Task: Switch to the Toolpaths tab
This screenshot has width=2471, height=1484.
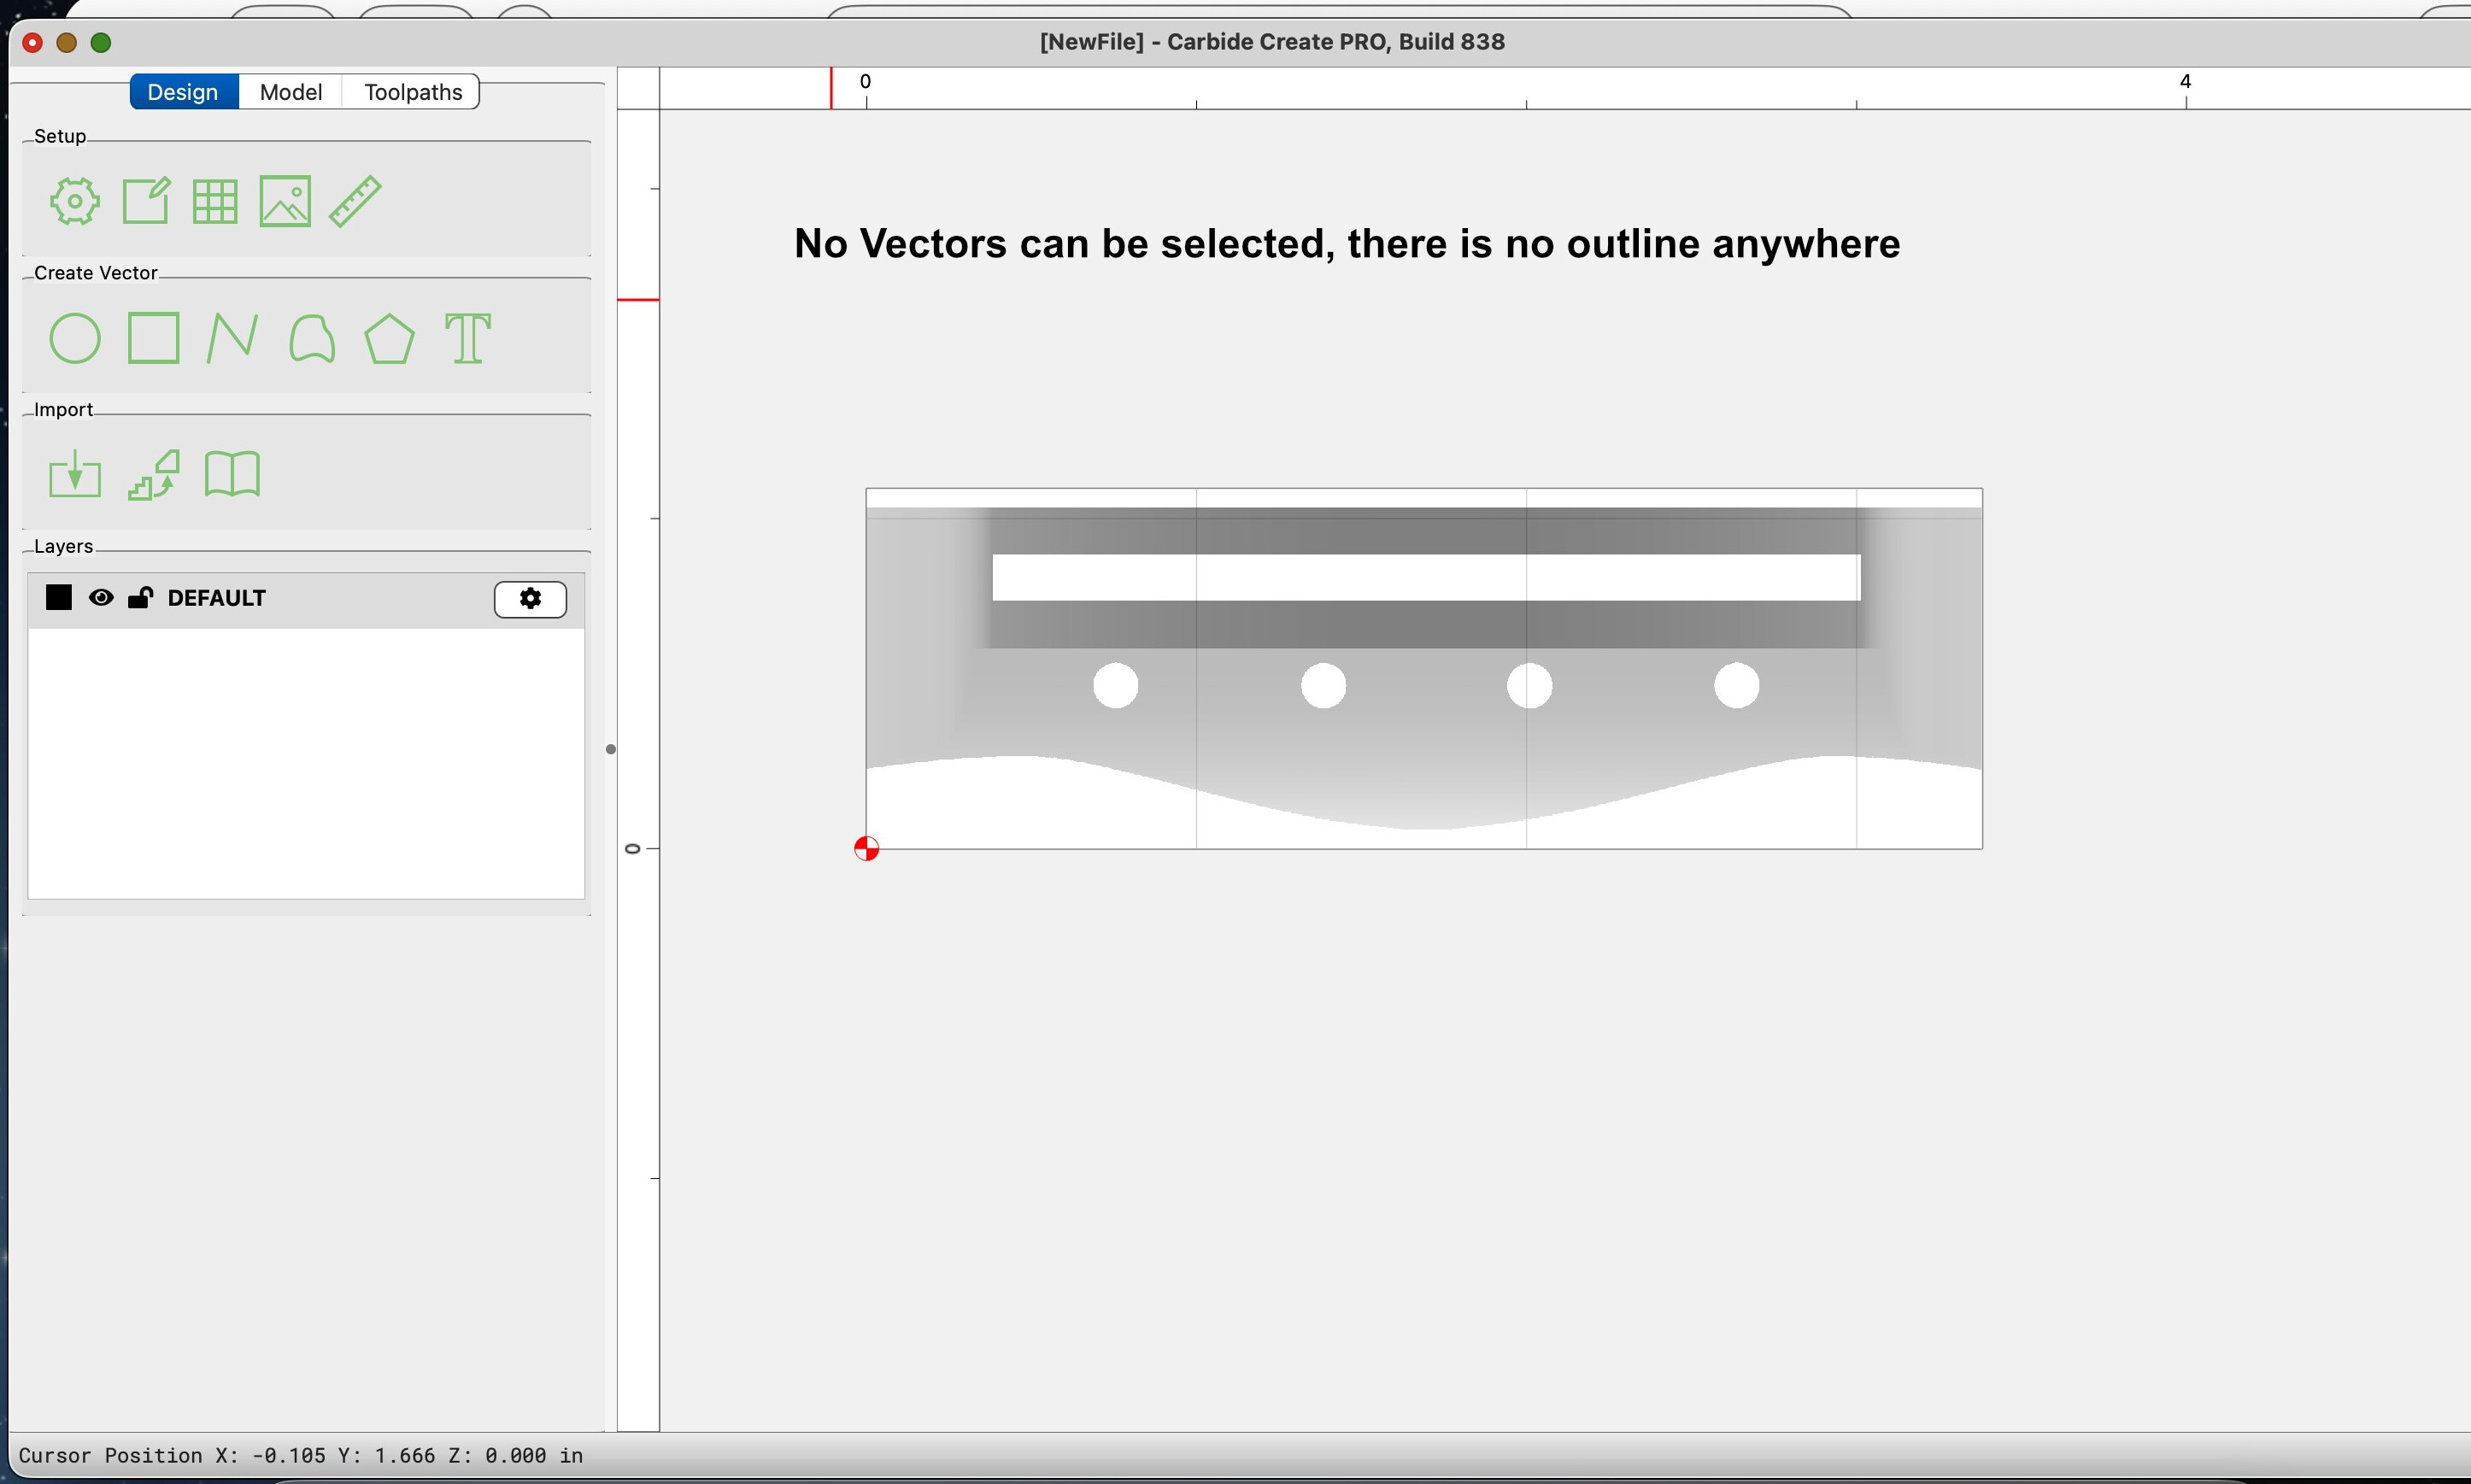Action: (412, 92)
